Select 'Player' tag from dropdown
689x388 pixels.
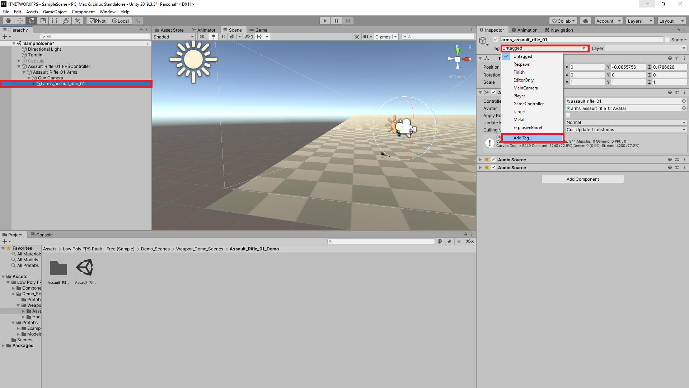pos(519,96)
